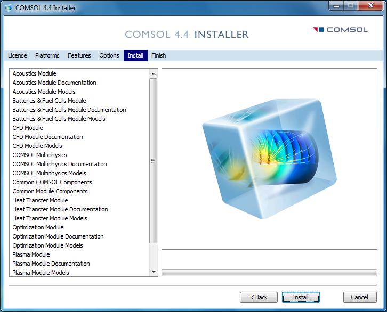387x312 pixels.
Task: Choose COMSOL Multiphysics Models item
Action: coord(49,173)
